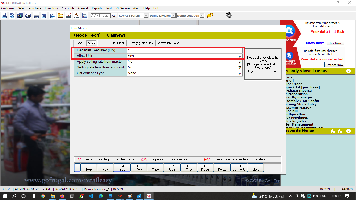This screenshot has height=200, width=357.
Task: Click the remove-from-favourites star icon
Action: point(340,131)
